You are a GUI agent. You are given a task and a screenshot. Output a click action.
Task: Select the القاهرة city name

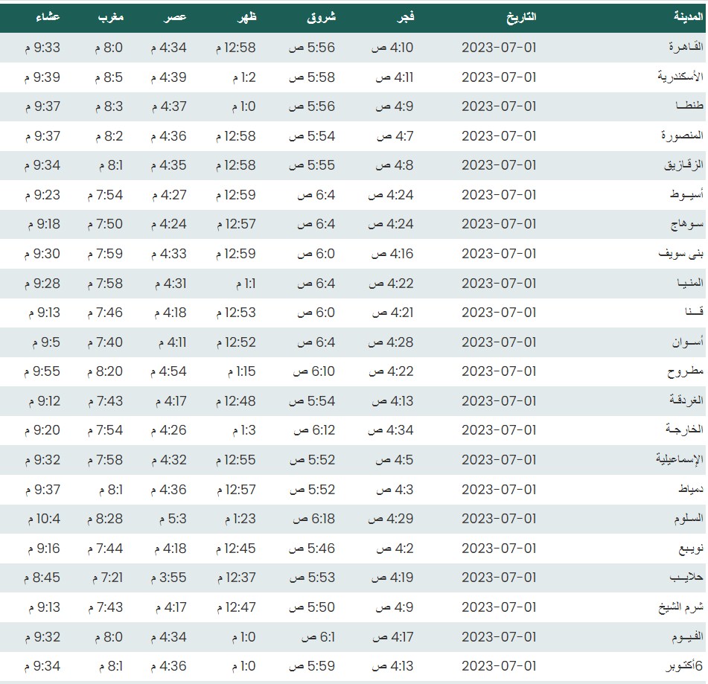click(x=684, y=48)
